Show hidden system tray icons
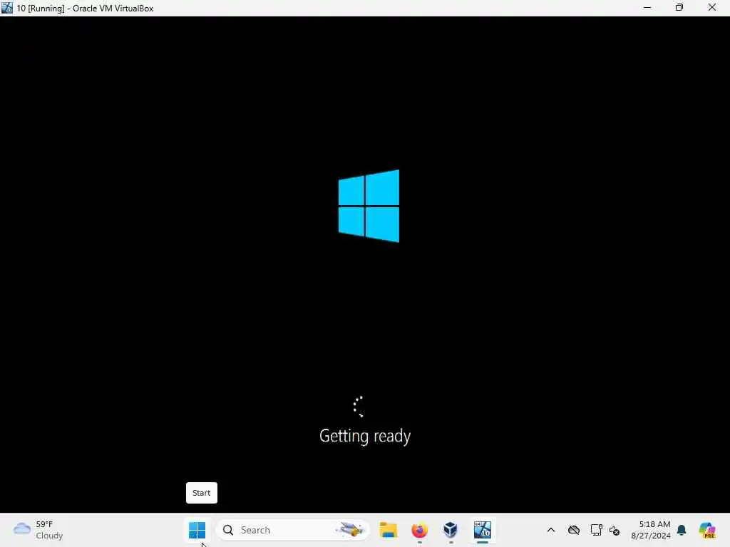Image resolution: width=730 pixels, height=547 pixels. [551, 530]
